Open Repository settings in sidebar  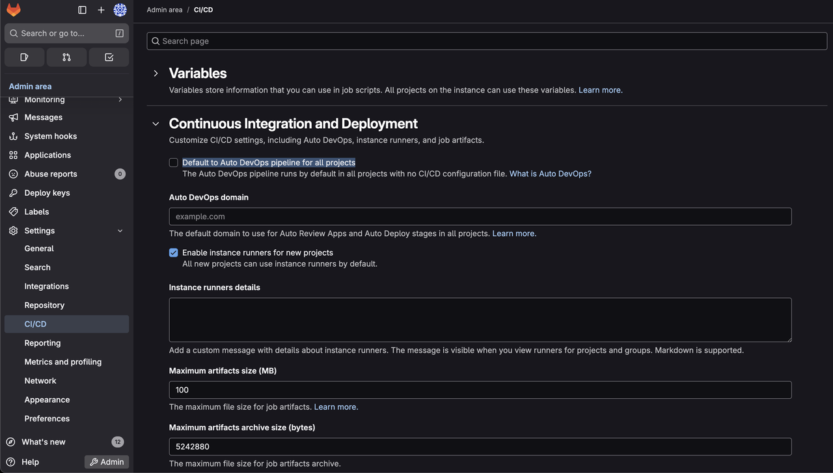[x=44, y=305]
